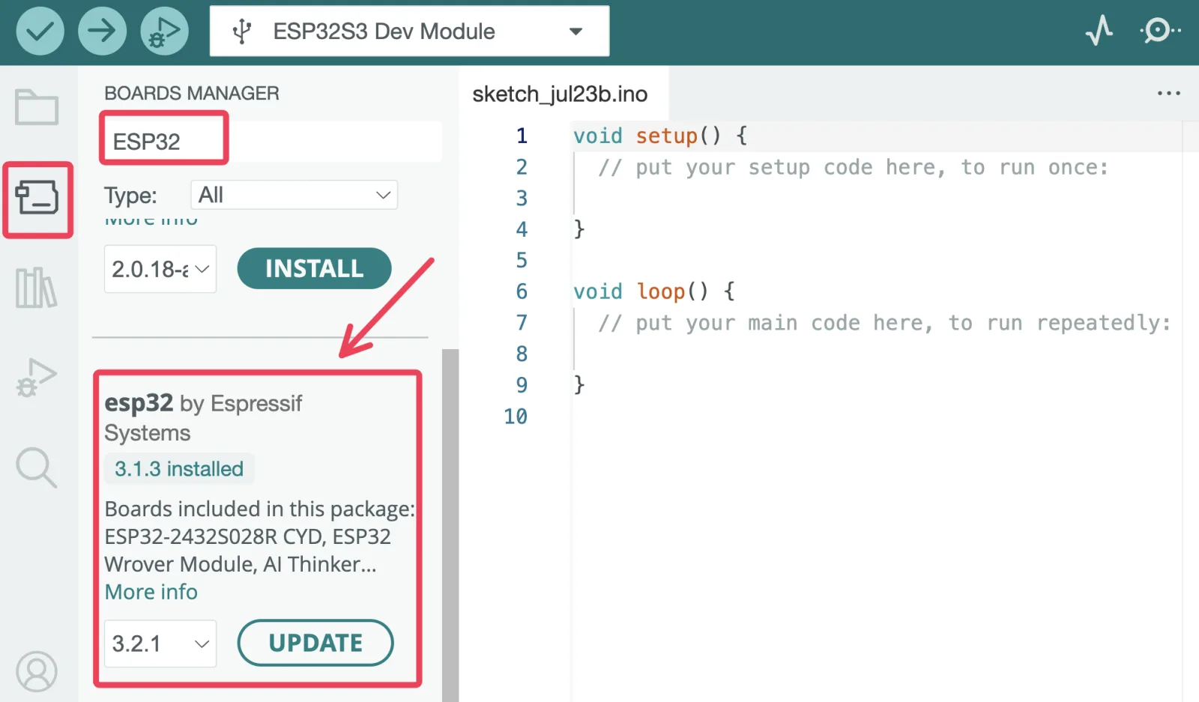Open More info link for esp32 package
1199x702 pixels.
pos(151,592)
